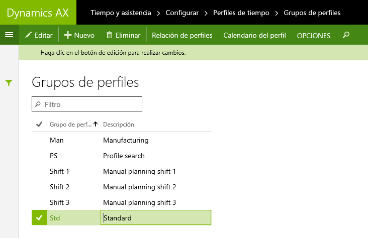This screenshot has height=238, width=368.
Task: Open the hamburger navigation menu
Action: [x=9, y=35]
